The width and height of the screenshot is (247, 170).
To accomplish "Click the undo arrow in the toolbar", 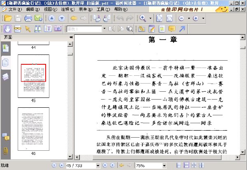I will (x=120, y=18).
